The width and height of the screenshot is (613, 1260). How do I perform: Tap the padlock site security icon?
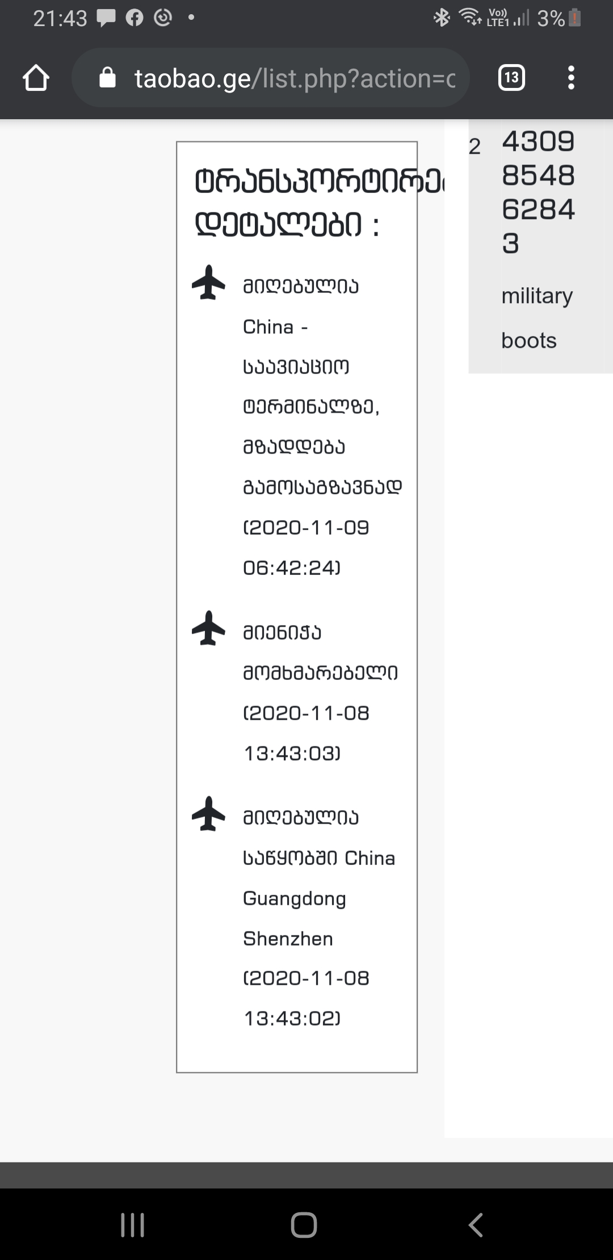coord(107,78)
